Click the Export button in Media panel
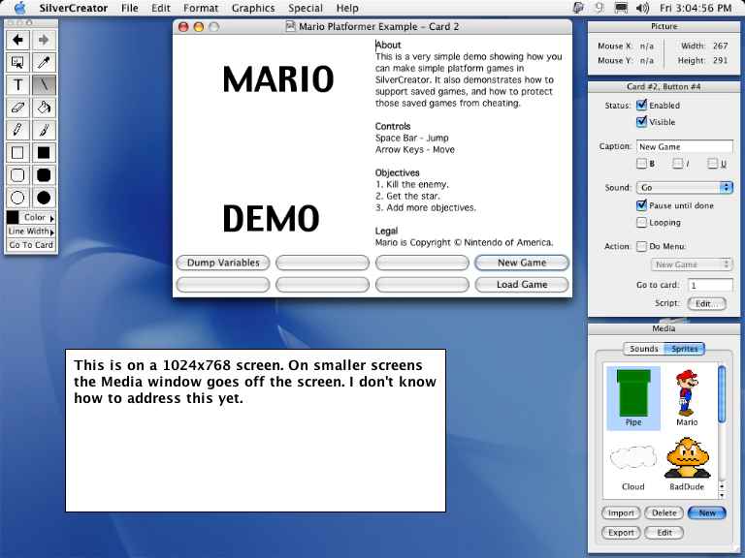Image resolution: width=745 pixels, height=558 pixels. 621,533
